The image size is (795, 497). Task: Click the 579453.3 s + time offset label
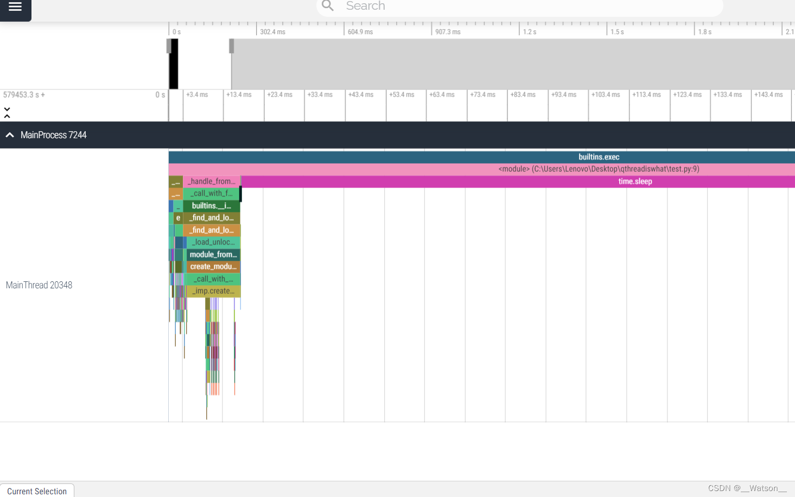pos(24,95)
